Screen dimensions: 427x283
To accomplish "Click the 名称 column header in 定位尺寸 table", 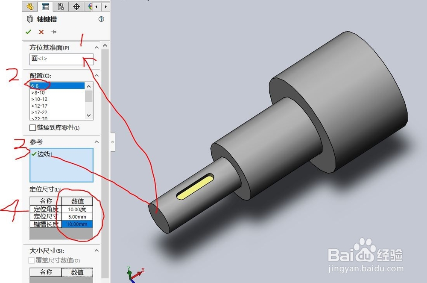I will pyautogui.click(x=46, y=201).
